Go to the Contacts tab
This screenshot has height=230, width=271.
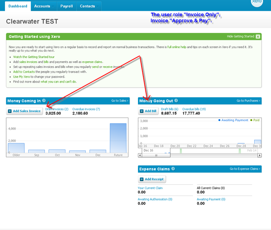pos(87,6)
